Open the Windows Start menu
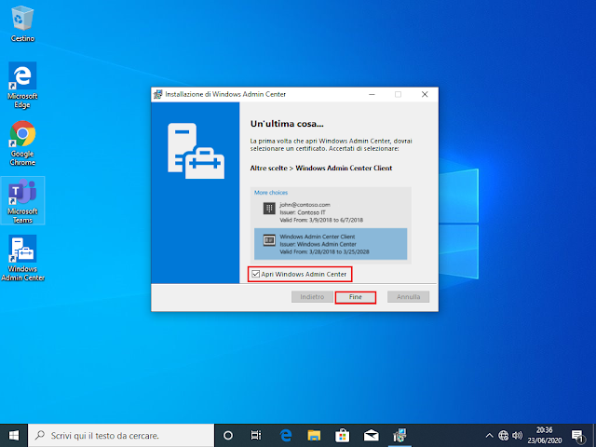 (14, 435)
